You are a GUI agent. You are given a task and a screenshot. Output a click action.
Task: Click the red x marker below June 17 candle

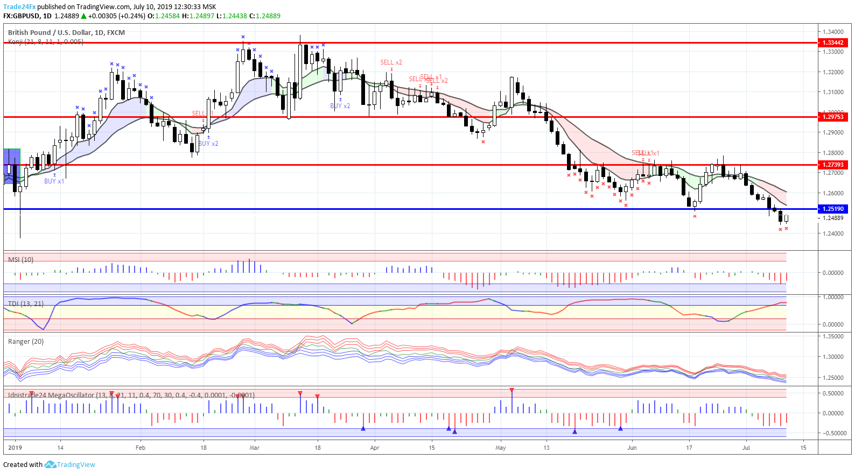point(695,216)
